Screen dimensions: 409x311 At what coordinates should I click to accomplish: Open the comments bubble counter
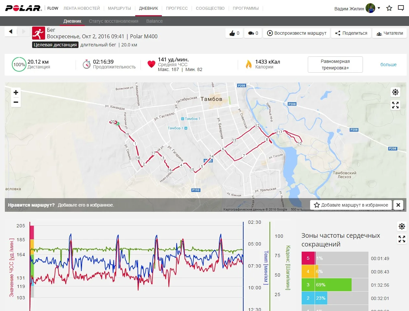point(253,33)
